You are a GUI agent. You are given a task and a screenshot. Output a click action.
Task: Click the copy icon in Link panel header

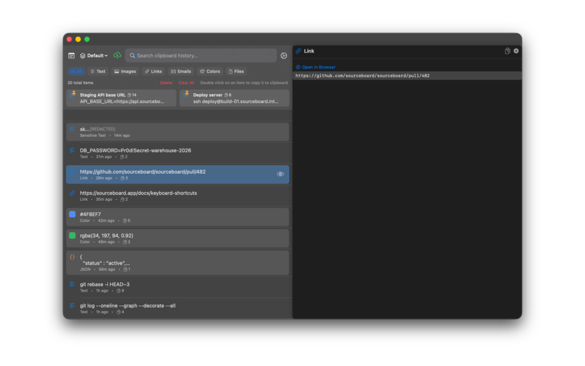click(507, 51)
